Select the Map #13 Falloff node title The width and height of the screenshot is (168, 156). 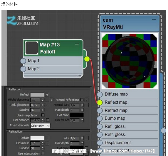click(x=50, y=48)
